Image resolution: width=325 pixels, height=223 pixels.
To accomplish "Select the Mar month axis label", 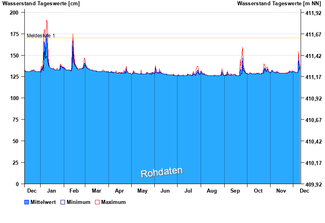I will point(97,191).
